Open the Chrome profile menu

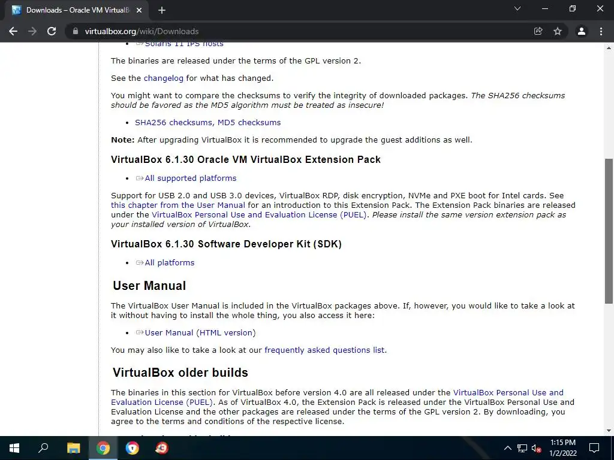coord(582,31)
